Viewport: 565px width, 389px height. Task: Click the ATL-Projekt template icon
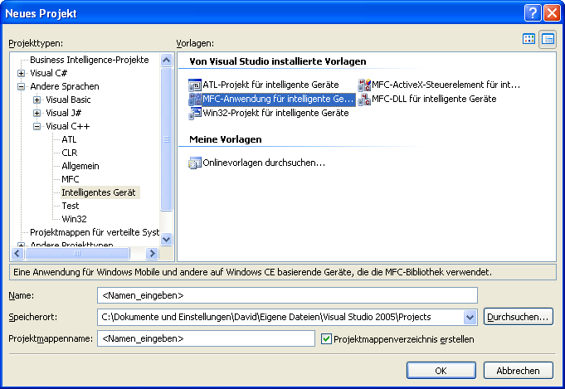click(195, 85)
